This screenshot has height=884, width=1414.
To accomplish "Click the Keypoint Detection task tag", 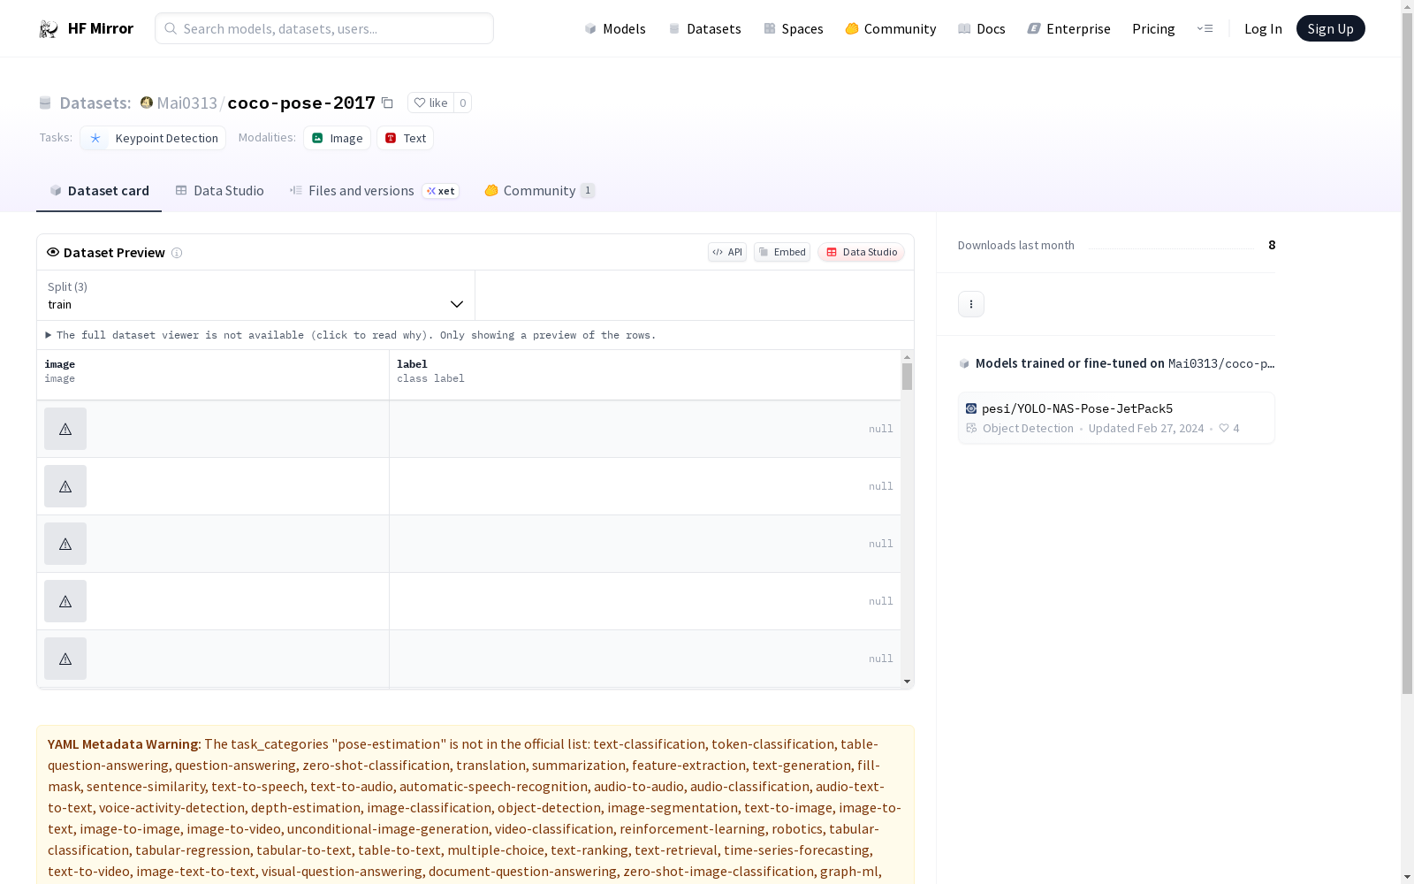I will pyautogui.click(x=153, y=138).
